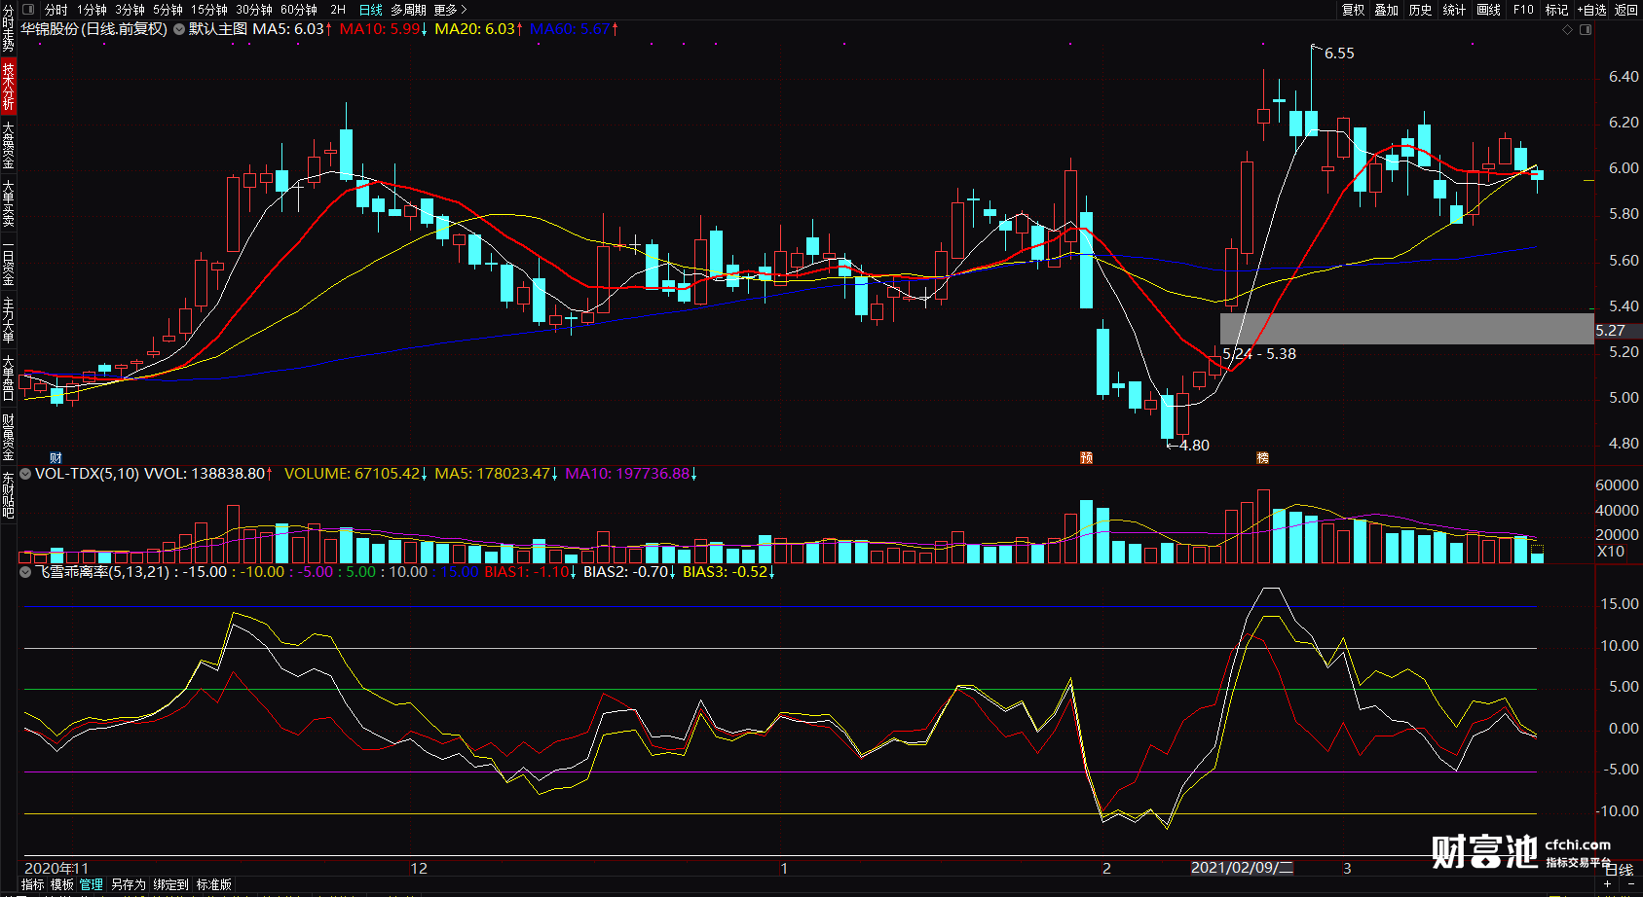Image resolution: width=1643 pixels, height=897 pixels.
Task: Click the 默认主图 label
Action: tap(218, 29)
